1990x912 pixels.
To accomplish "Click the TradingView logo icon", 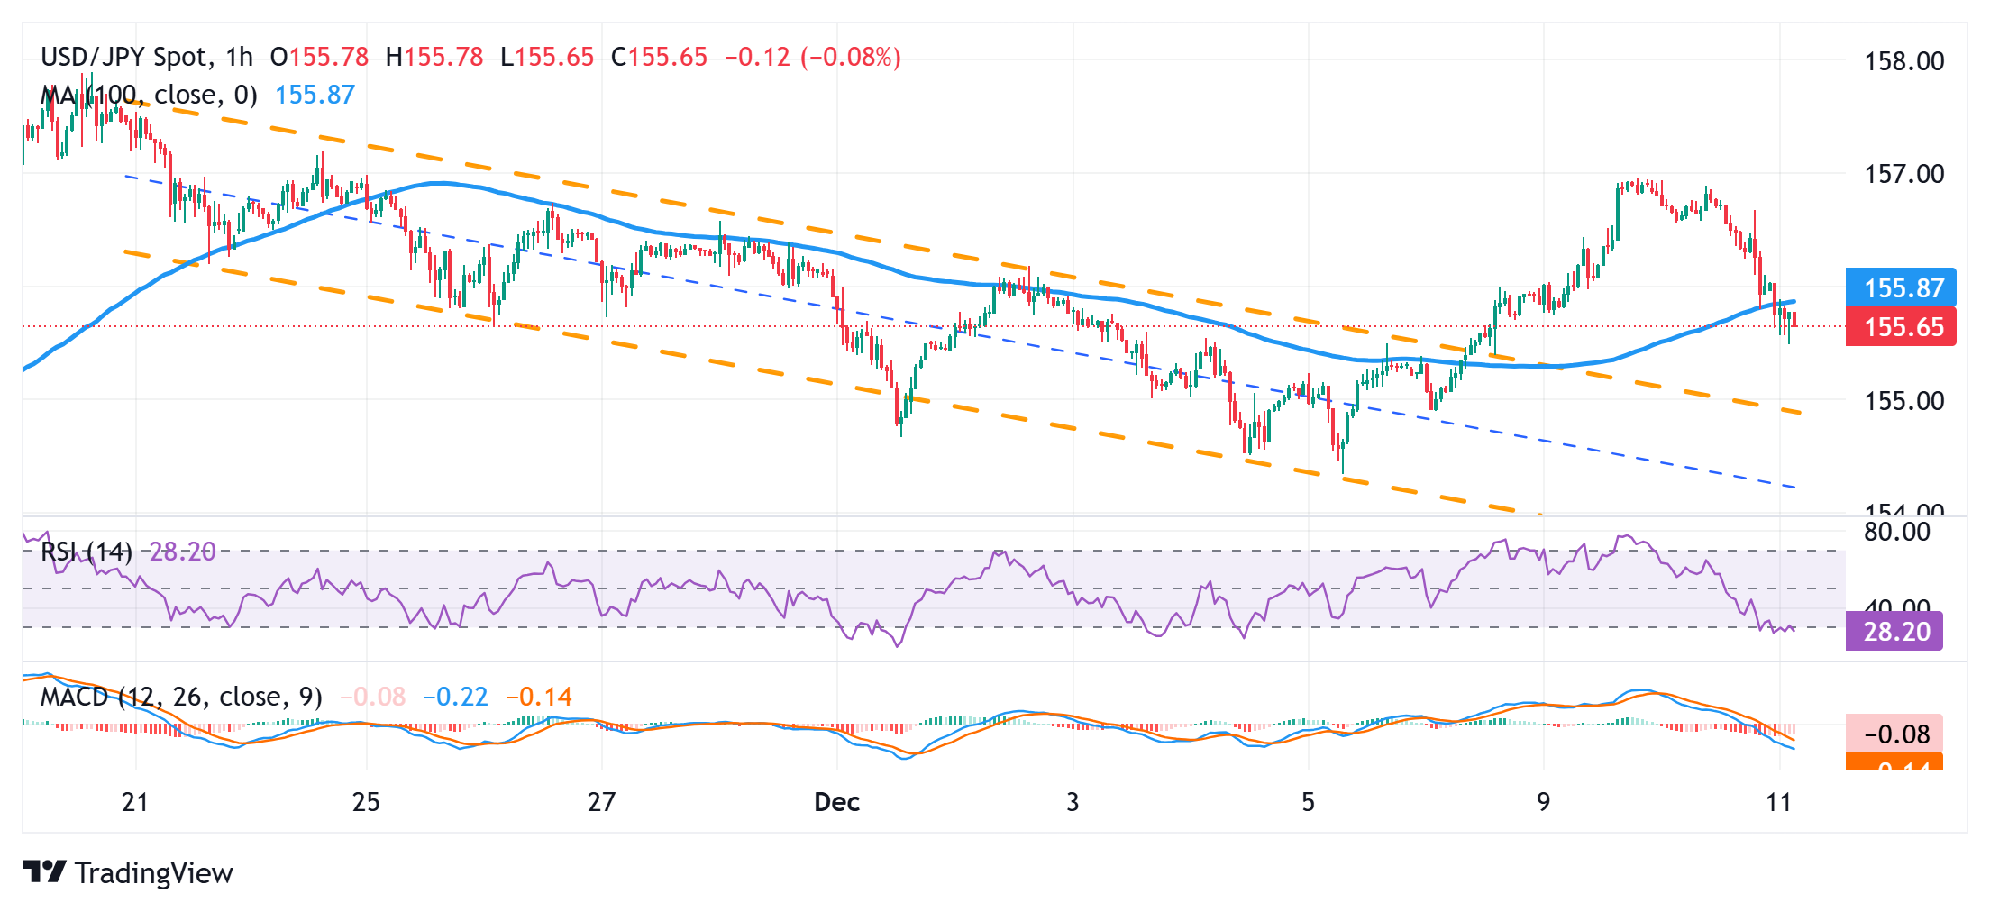I will click(x=44, y=871).
